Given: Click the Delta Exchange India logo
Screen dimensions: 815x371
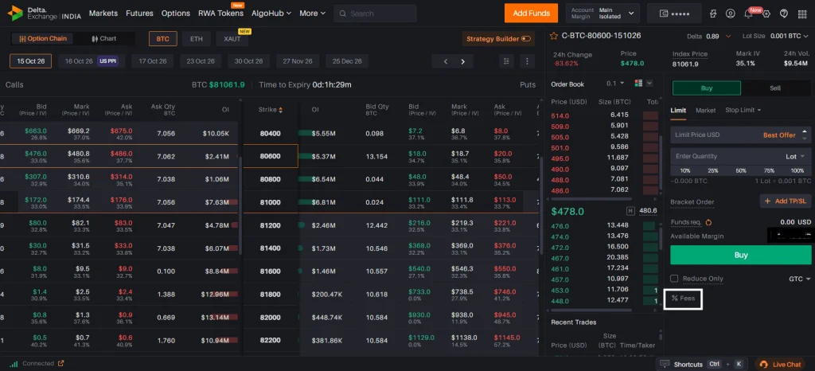Looking at the screenshot, I should (x=45, y=13).
